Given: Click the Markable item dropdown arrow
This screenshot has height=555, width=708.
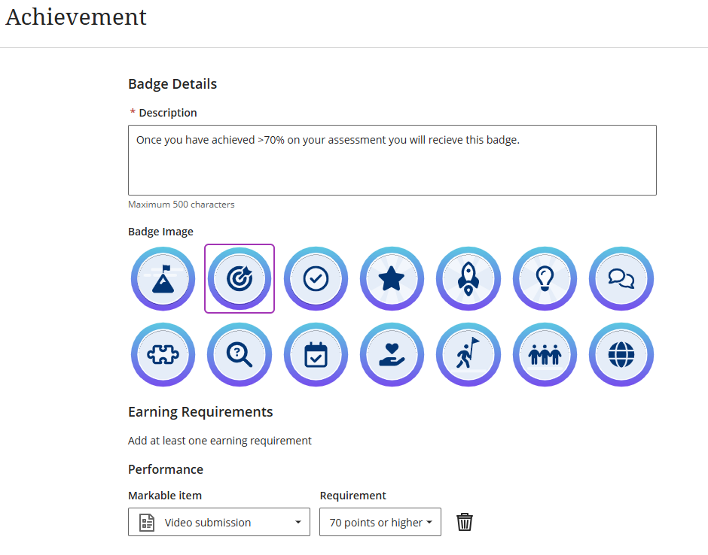Looking at the screenshot, I should pos(298,523).
